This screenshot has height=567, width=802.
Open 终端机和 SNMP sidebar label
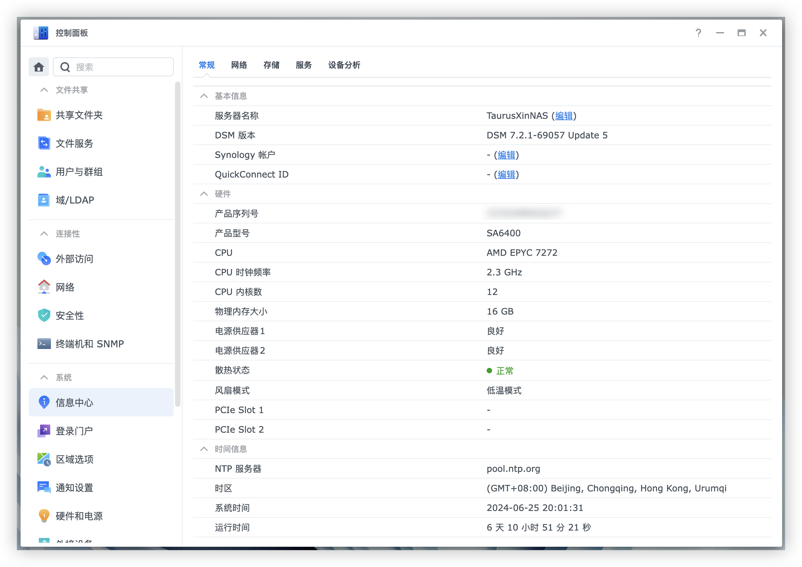click(x=90, y=344)
